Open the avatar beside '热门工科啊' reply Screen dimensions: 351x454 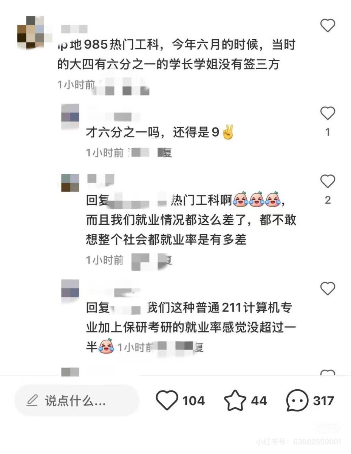70,183
